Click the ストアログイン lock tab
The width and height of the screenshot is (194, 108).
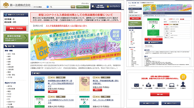pos(113,6)
